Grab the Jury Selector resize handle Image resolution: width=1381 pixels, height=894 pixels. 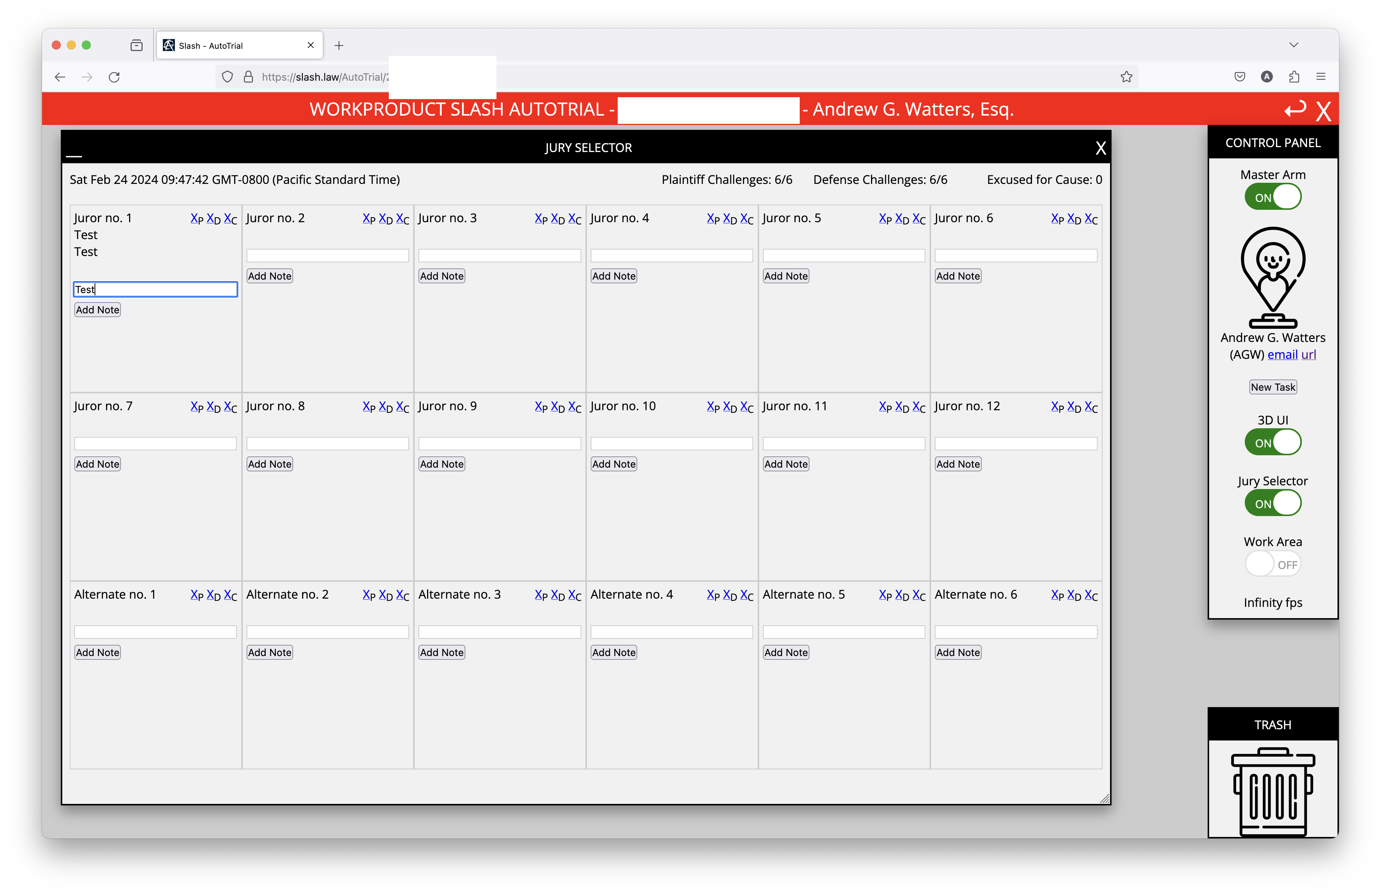1105,798
